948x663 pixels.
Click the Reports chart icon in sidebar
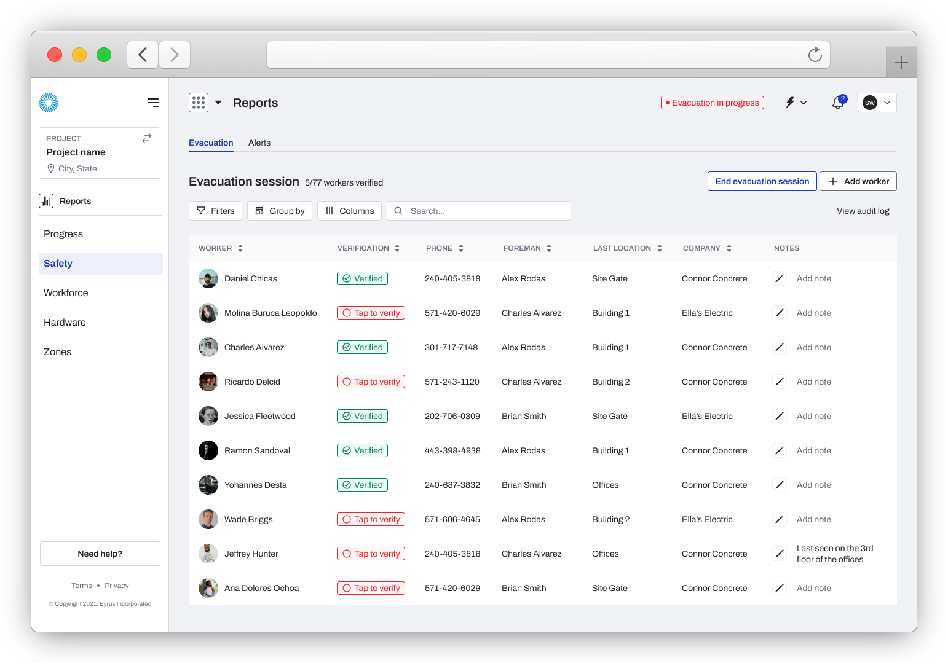coord(46,201)
